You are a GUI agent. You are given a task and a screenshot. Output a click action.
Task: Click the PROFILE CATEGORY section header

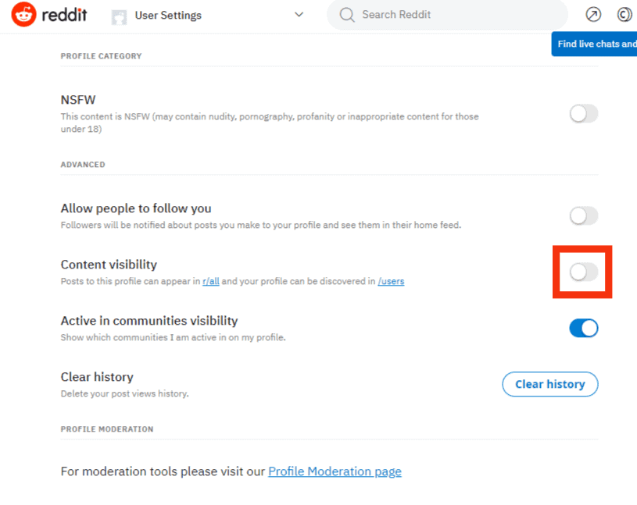101,56
